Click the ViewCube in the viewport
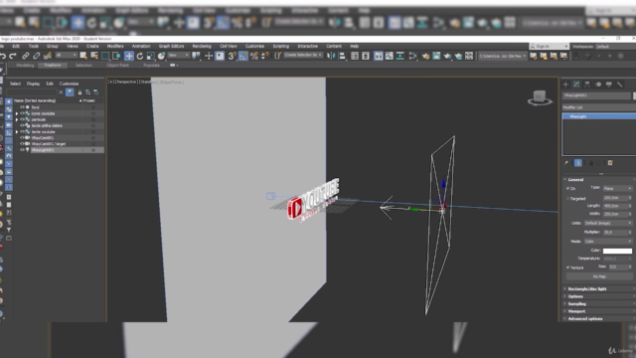This screenshot has height=358, width=636. (x=540, y=97)
